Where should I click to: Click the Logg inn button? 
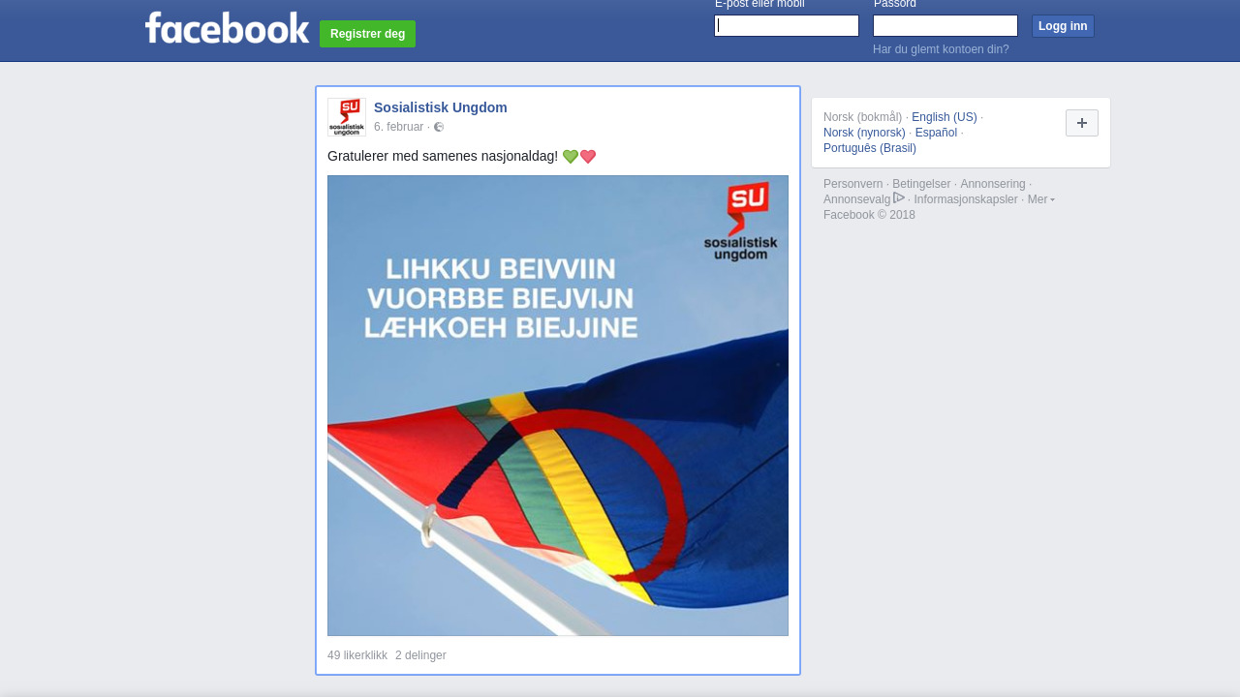tap(1063, 26)
